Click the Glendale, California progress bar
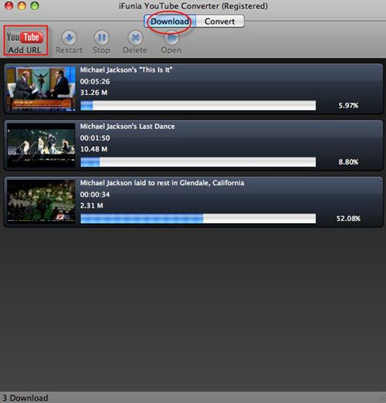The width and height of the screenshot is (386, 403). coord(198,218)
